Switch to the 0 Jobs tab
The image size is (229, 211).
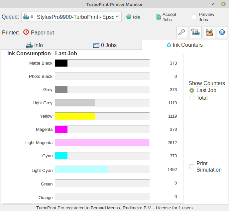pyautogui.click(x=105, y=45)
